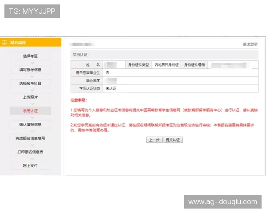Click the 学历认证状态 label cell
This screenshot has width=266, height=213.
point(87,88)
